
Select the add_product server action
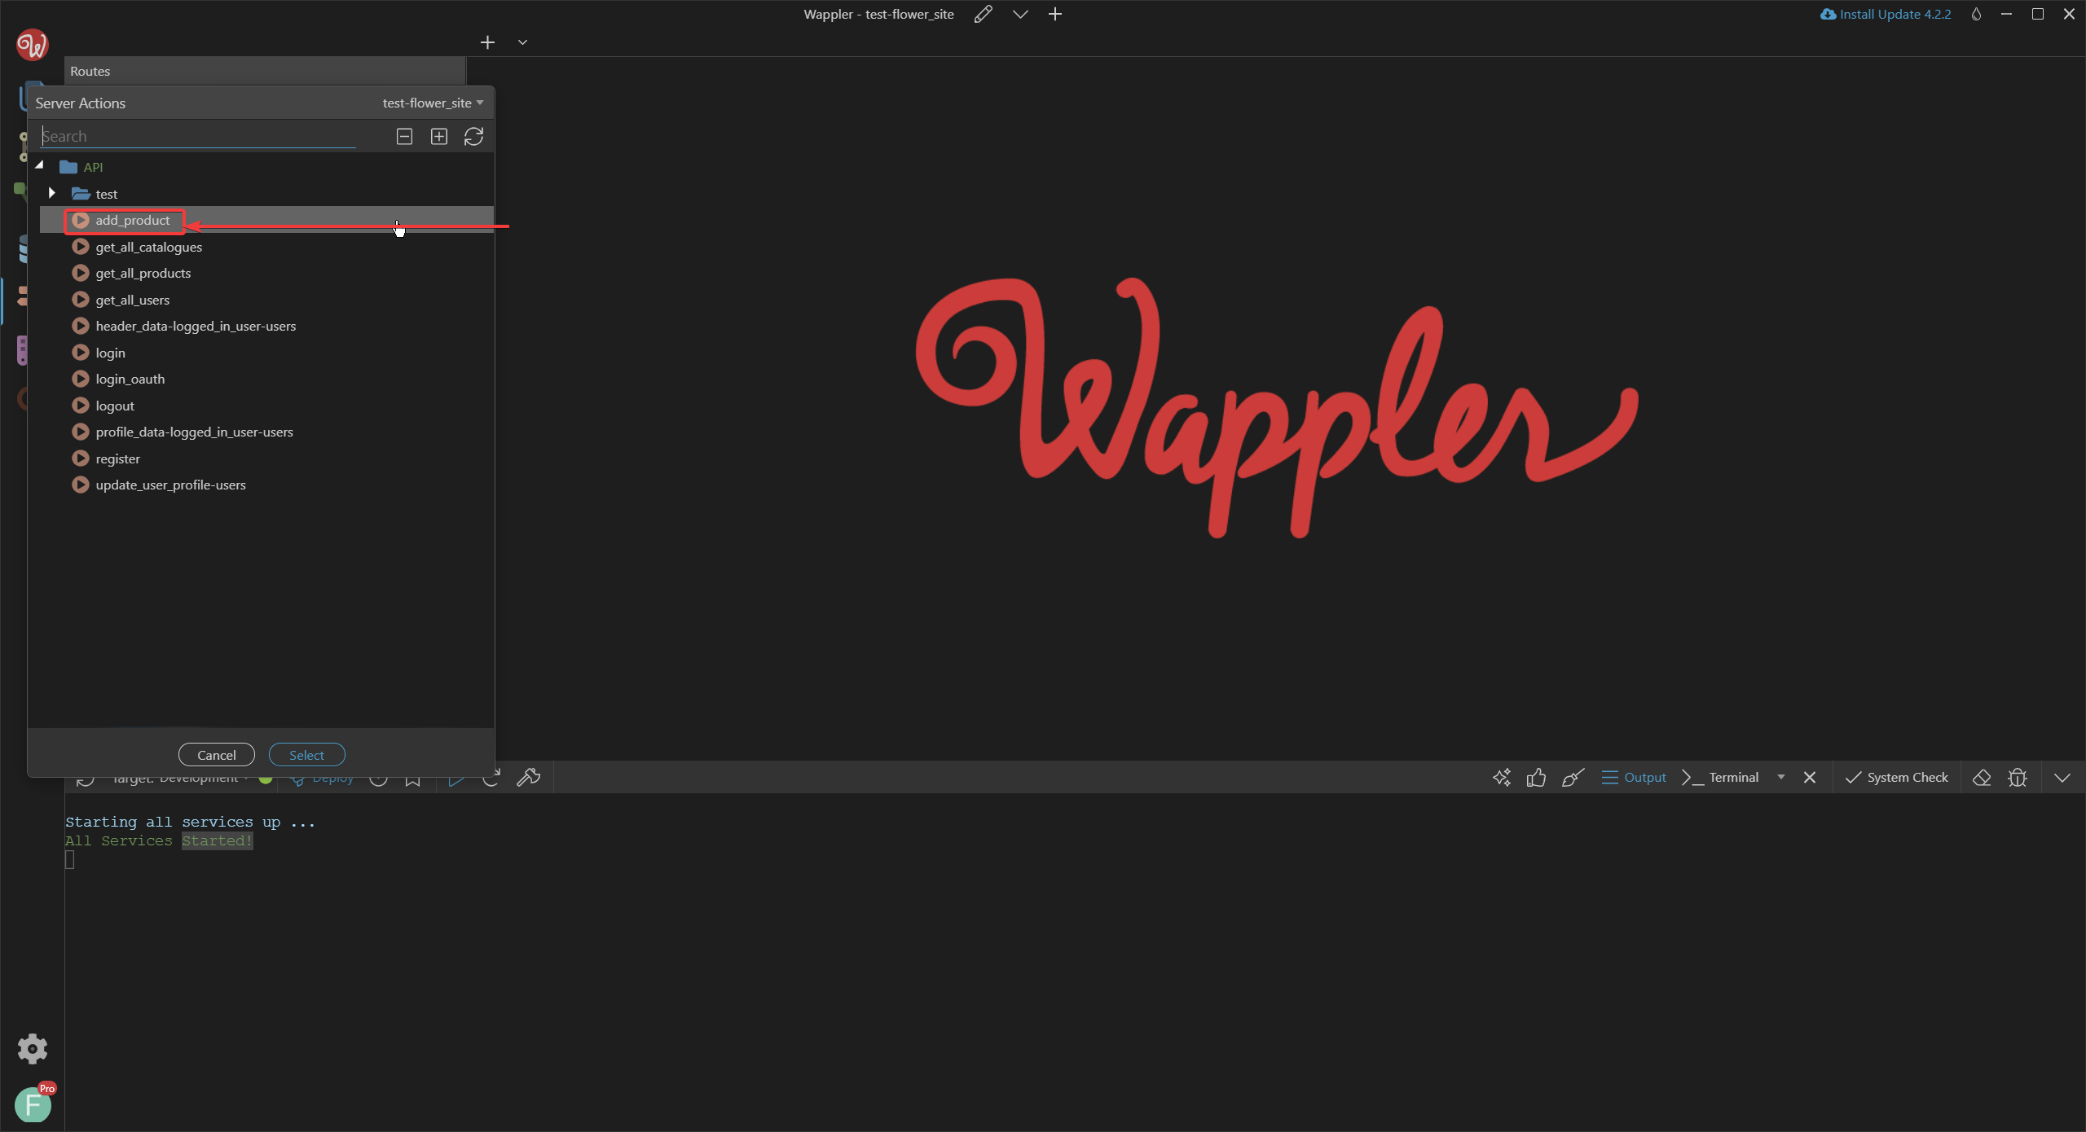click(x=266, y=221)
